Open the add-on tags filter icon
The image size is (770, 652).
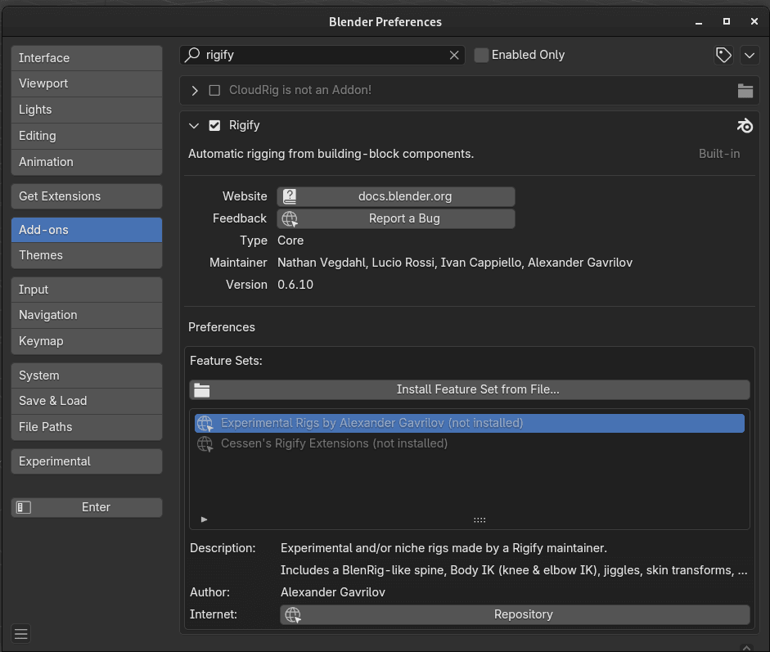tap(723, 55)
